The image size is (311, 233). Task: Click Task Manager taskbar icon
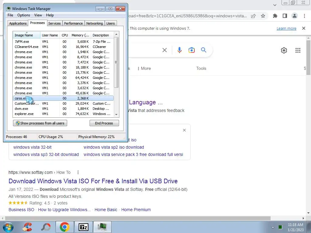(102, 227)
